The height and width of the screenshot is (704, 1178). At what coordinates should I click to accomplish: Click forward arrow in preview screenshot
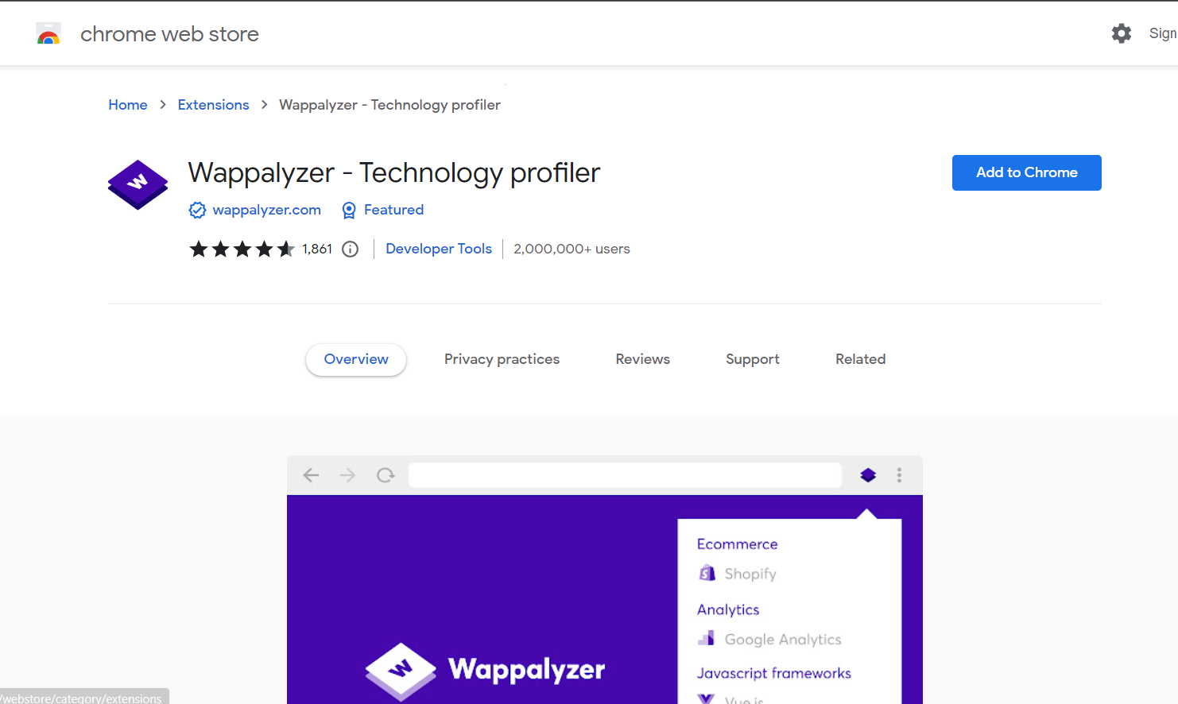tap(347, 475)
